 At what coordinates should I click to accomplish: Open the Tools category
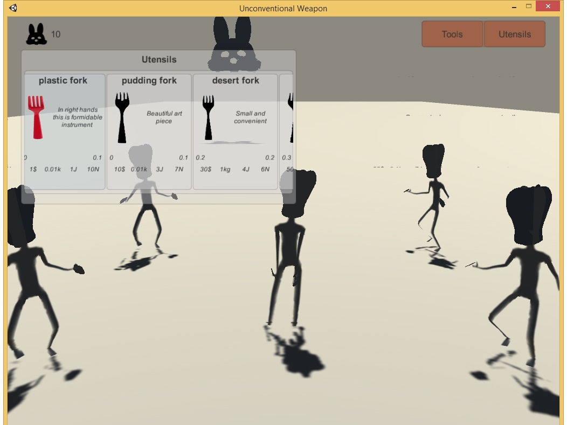(x=452, y=34)
